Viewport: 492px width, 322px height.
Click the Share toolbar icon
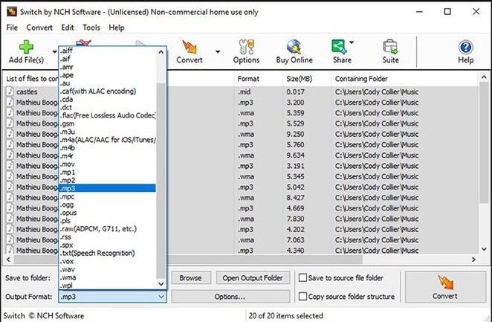pos(339,47)
